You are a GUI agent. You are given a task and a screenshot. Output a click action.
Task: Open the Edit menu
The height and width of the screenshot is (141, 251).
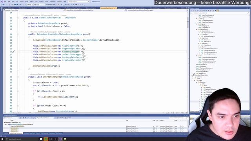pyautogui.click(x=9, y=2)
